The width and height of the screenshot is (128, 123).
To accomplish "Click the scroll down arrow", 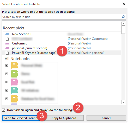I will [123, 102].
